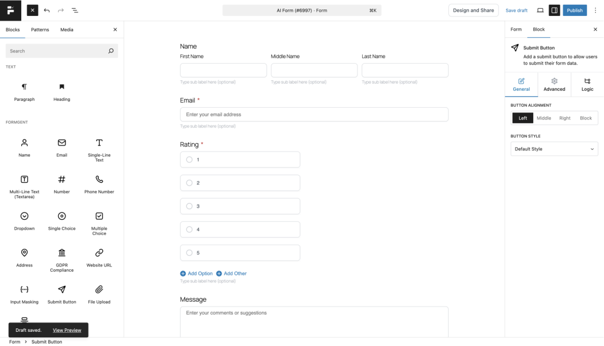Click the First Name input field
604x346 pixels.
(x=224, y=70)
